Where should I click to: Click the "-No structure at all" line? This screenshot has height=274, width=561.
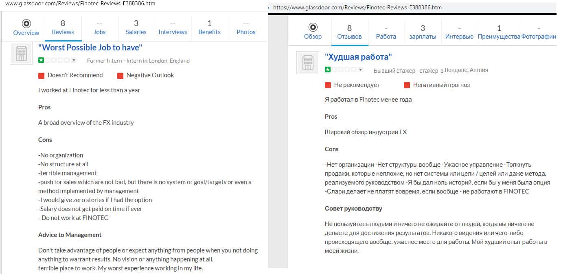[63, 164]
